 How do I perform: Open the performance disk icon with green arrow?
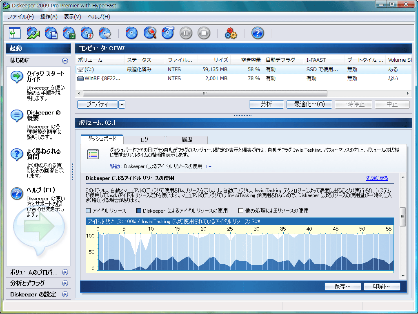(x=33, y=33)
